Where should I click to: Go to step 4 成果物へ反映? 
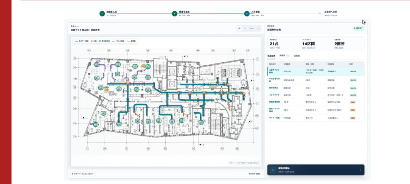327,14
